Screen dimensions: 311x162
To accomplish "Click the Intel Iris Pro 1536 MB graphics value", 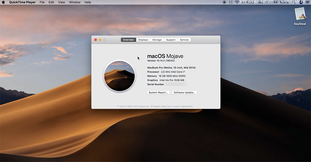I will (172, 80).
